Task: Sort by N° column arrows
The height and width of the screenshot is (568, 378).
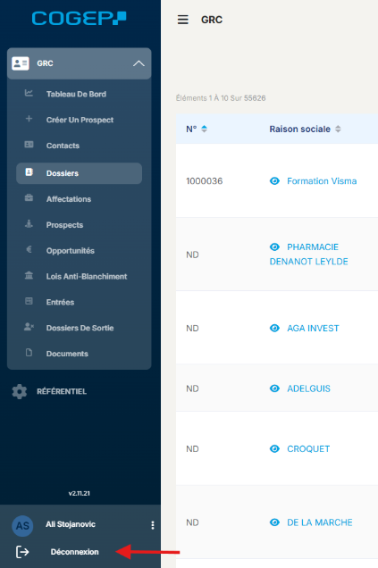Action: 204,129
